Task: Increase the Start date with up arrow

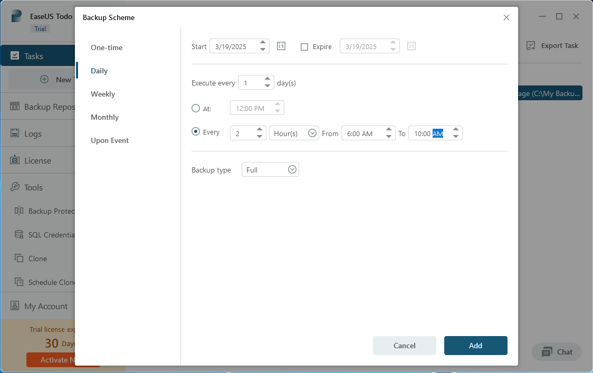Action: [262, 42]
